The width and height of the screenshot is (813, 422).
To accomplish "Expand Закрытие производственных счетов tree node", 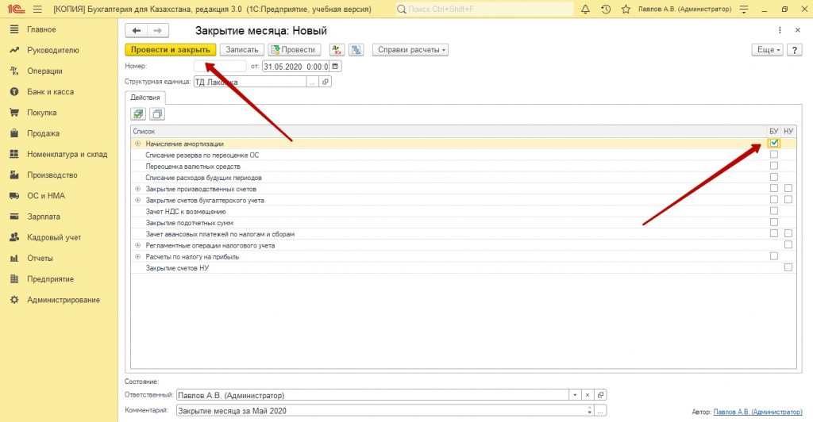I will pos(138,189).
